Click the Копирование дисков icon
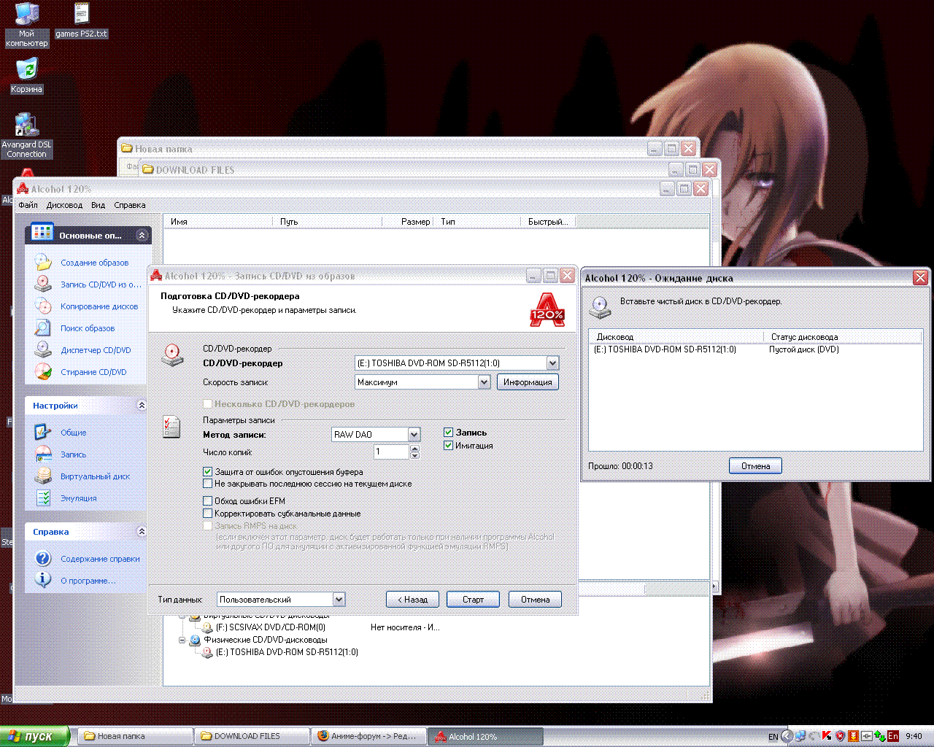Image resolution: width=934 pixels, height=747 pixels. point(43,306)
